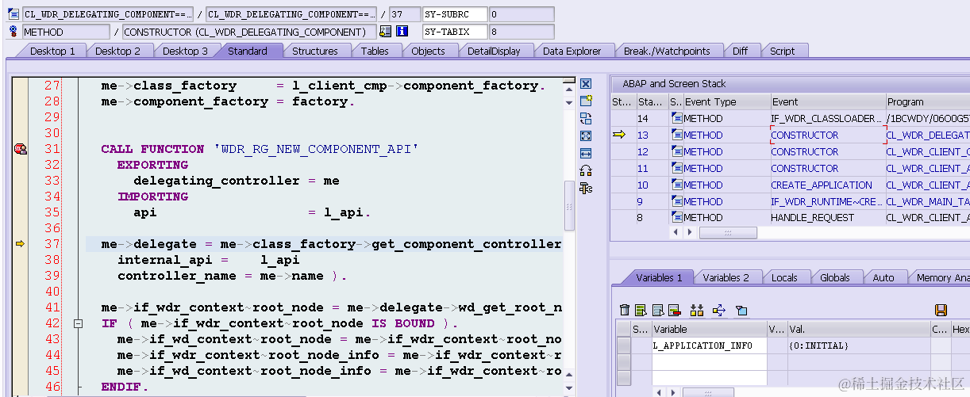Screen dimensions: 970x397
Task: Click the SY-TABIX variable field
Action: point(453,32)
